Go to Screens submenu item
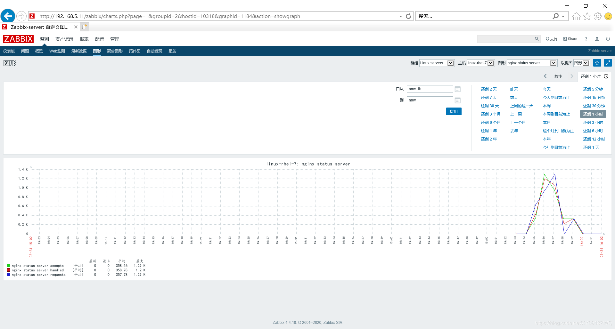The height and width of the screenshot is (329, 615). tap(115, 51)
